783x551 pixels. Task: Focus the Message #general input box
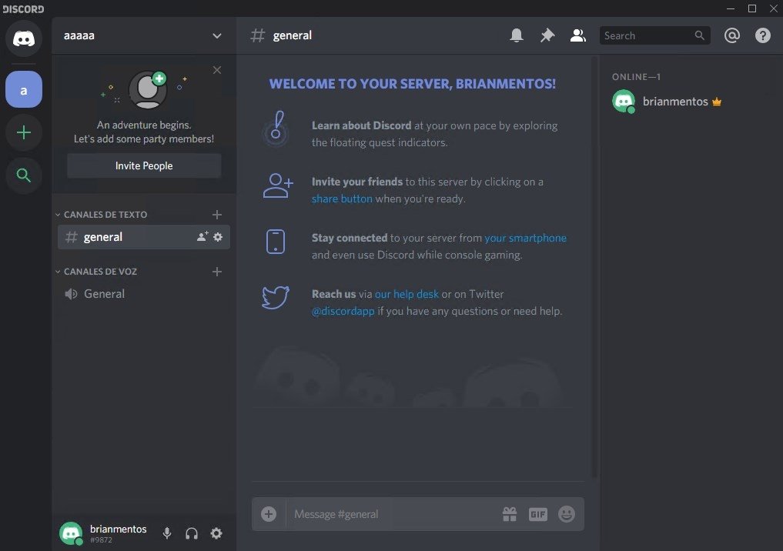(x=392, y=514)
